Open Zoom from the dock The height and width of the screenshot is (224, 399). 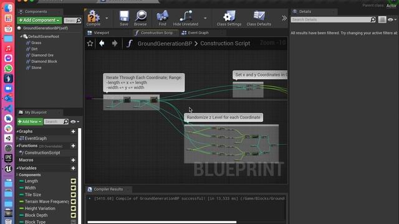8,88
